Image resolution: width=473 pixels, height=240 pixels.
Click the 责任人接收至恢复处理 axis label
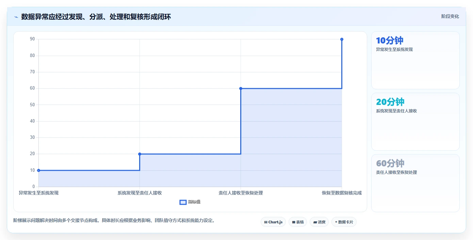241,193
